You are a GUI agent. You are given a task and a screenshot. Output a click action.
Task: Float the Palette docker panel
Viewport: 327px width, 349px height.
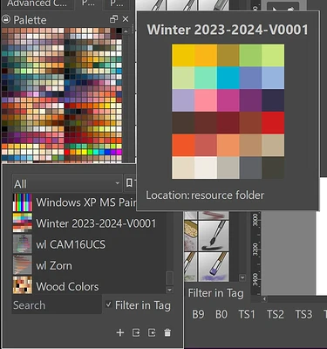click(113, 19)
